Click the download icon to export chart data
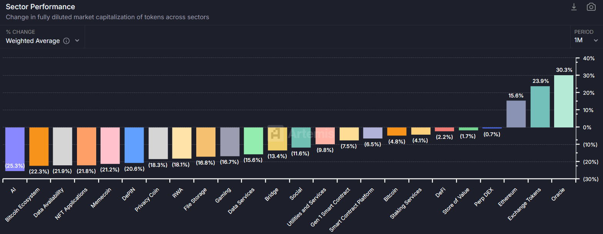Screen dimensions: 603x234 click(574, 7)
